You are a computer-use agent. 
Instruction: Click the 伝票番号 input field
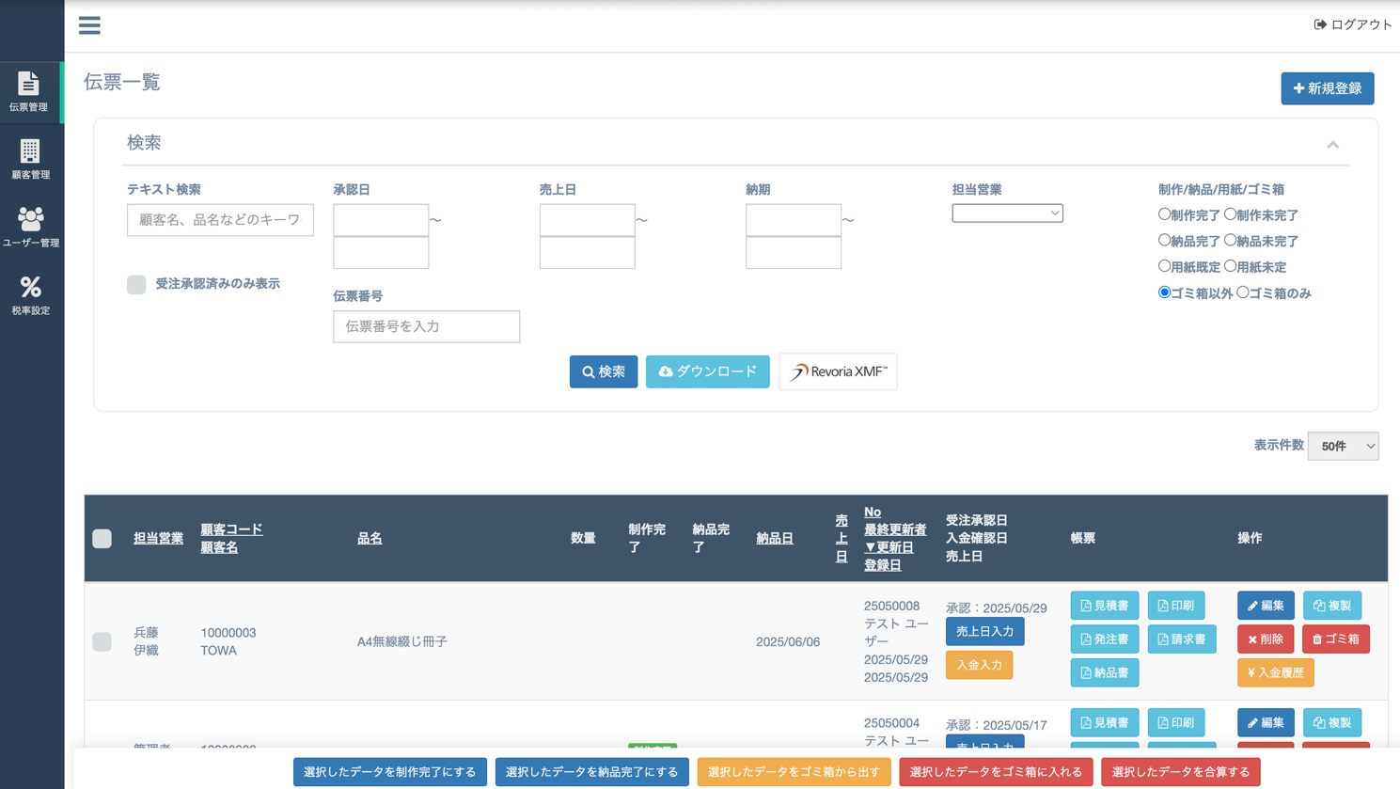[x=426, y=326]
